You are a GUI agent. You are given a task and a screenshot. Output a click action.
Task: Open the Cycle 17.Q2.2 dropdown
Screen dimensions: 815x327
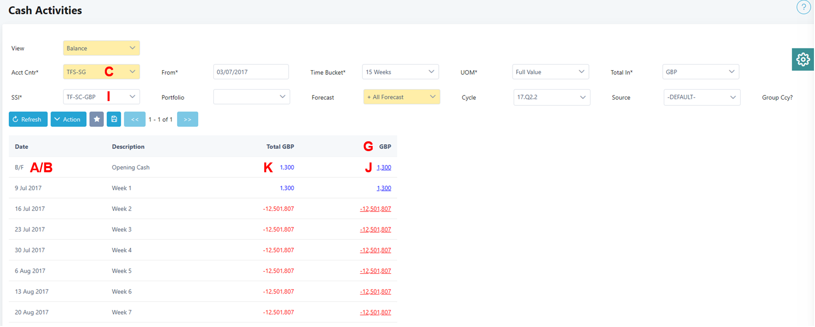coord(551,97)
